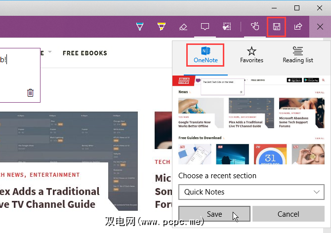Click the search magnifier in preview
Screen dimensions: 331x233
(x=323, y=80)
